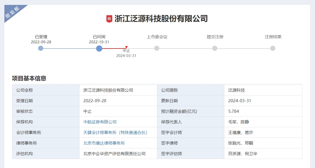315x168 pixels.
Task: Click the 公司全称 label cell
Action: tap(46, 90)
